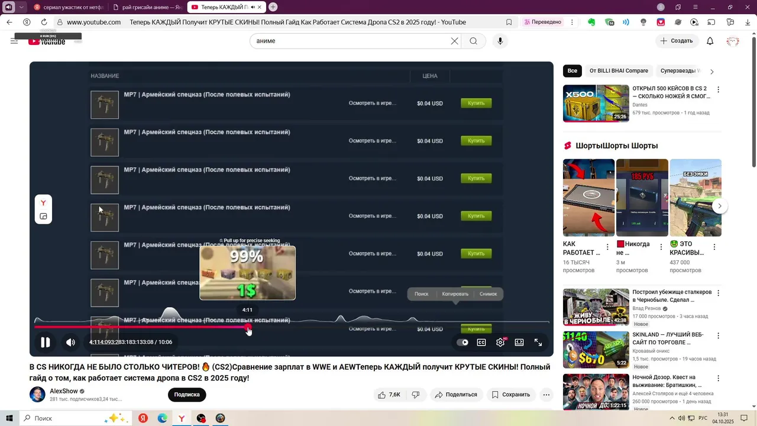Viewport: 757px width, 426px height.
Task: Open a new browser tab with plus
Action: tap(273, 7)
